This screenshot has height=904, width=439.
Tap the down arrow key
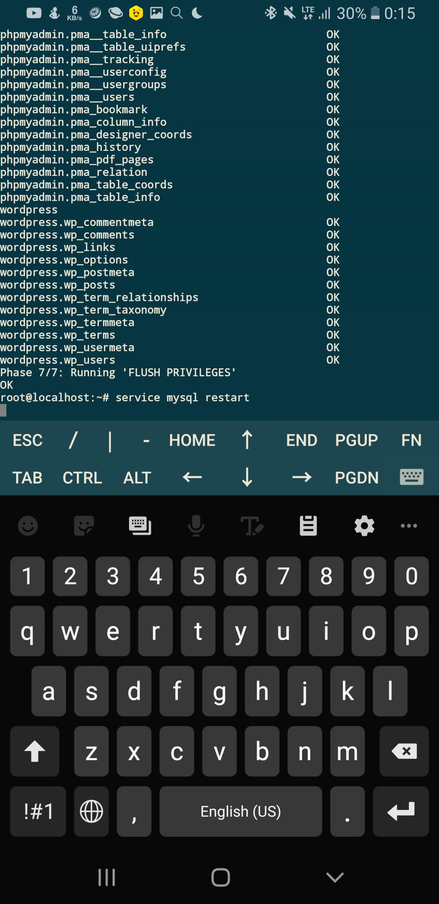coord(247,477)
